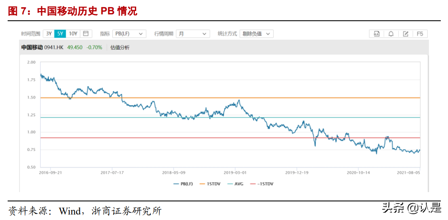Click the 2020-10-14 axis date
448x220 pixels.
358,173
